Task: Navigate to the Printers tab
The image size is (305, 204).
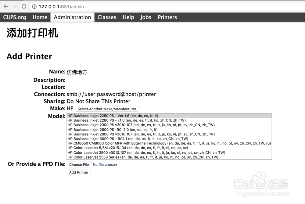Action: (x=167, y=17)
